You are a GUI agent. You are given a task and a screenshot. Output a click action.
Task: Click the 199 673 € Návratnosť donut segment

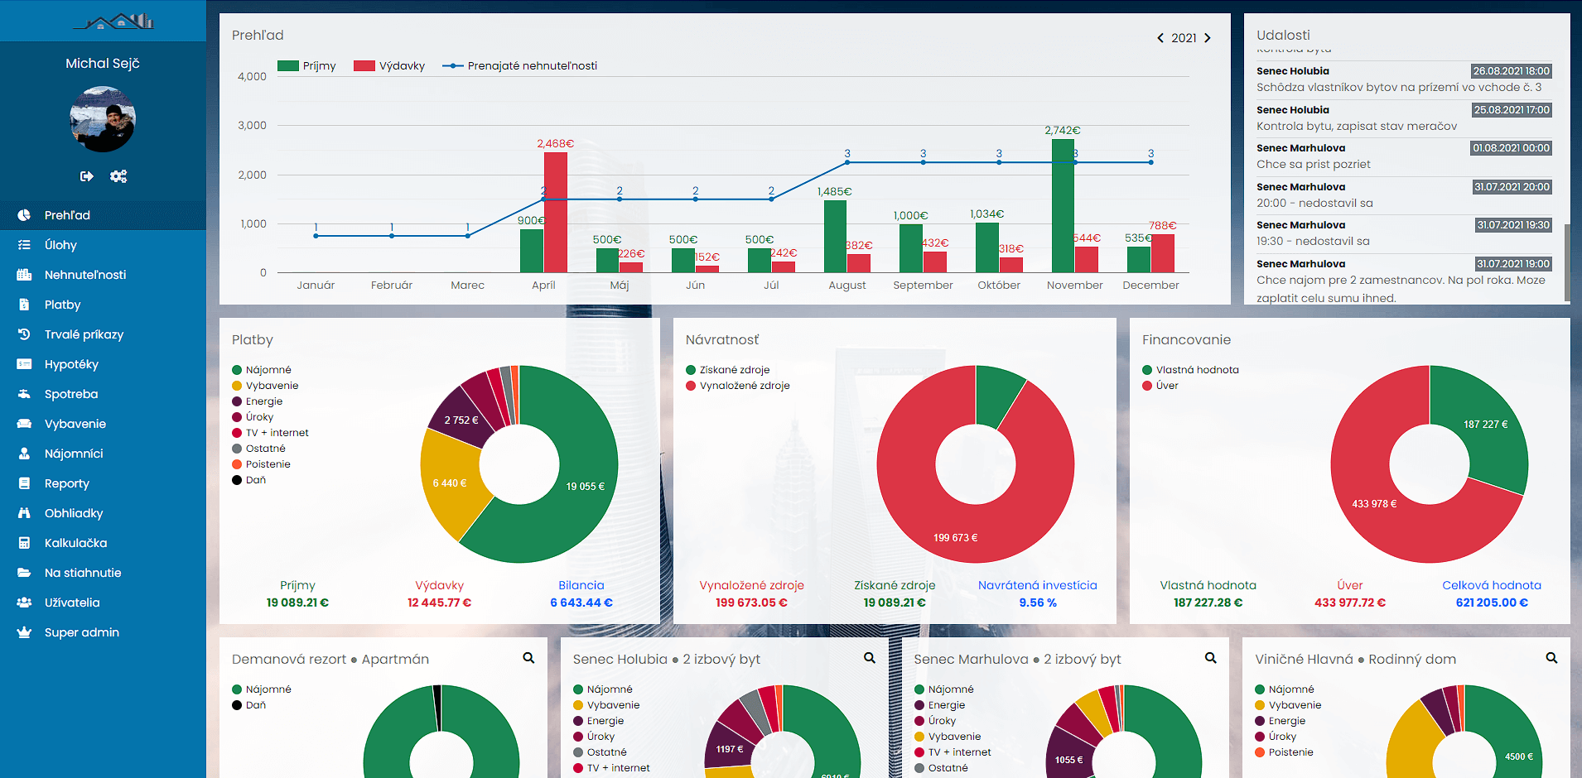(x=956, y=537)
